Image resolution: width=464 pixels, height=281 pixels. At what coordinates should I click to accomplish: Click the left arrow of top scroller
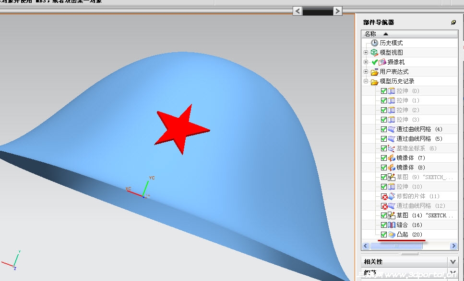297,11
